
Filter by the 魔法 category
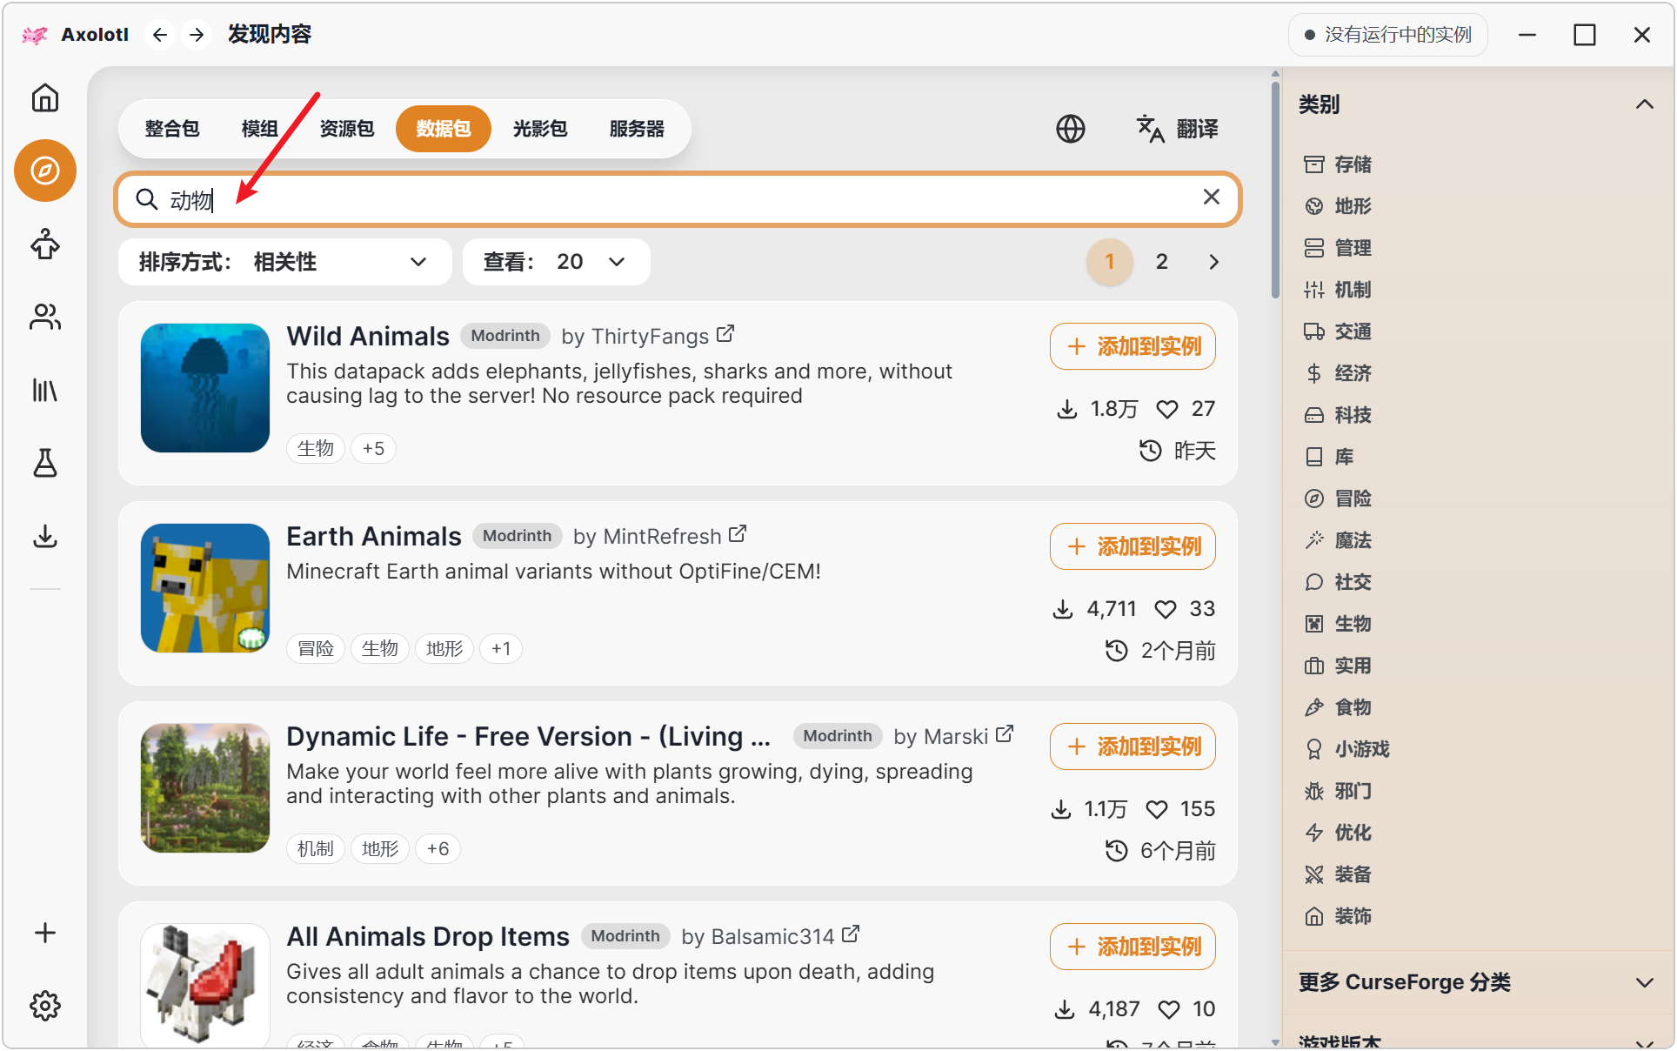pyautogui.click(x=1338, y=540)
